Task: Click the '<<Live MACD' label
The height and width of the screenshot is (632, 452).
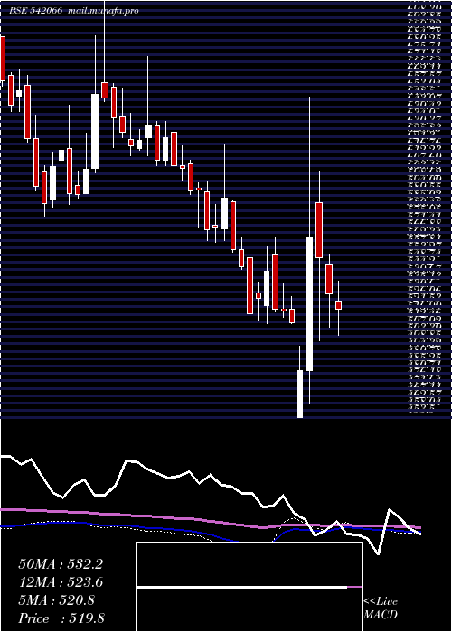Action: 381,609
